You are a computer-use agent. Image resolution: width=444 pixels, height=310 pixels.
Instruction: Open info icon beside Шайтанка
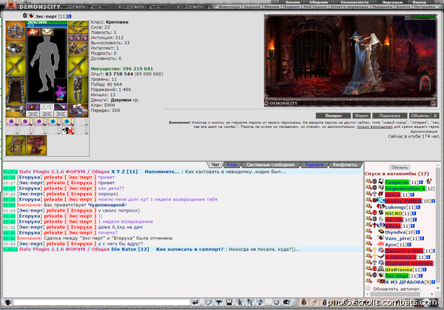[x=424, y=269]
